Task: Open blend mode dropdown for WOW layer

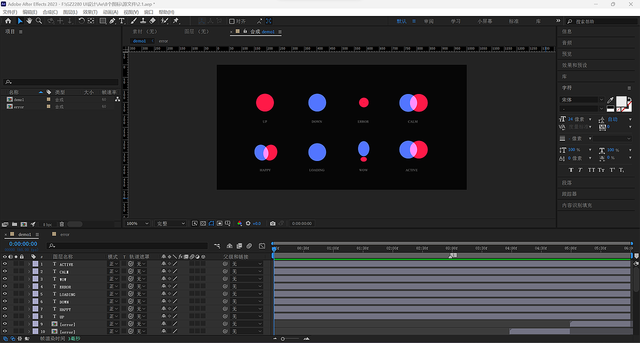Action: coord(113,279)
